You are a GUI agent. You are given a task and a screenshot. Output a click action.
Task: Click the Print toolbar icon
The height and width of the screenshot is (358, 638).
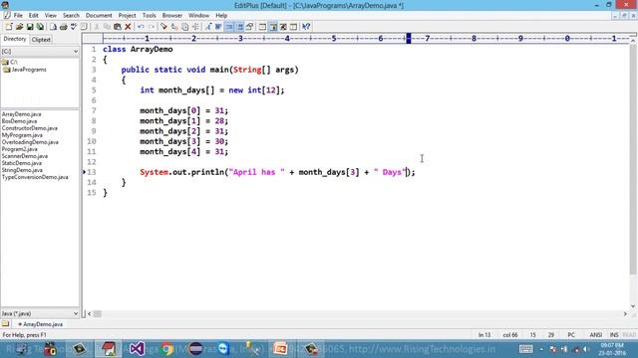coord(63,27)
